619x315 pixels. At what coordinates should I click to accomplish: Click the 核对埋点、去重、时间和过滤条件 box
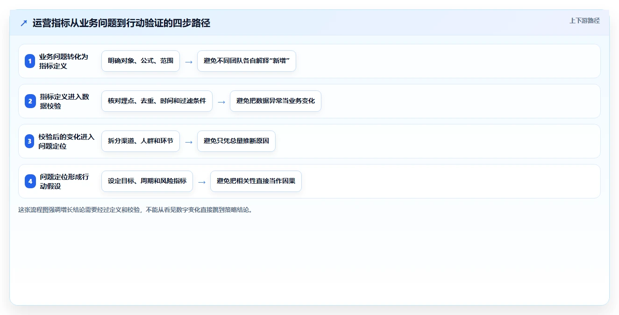157,101
